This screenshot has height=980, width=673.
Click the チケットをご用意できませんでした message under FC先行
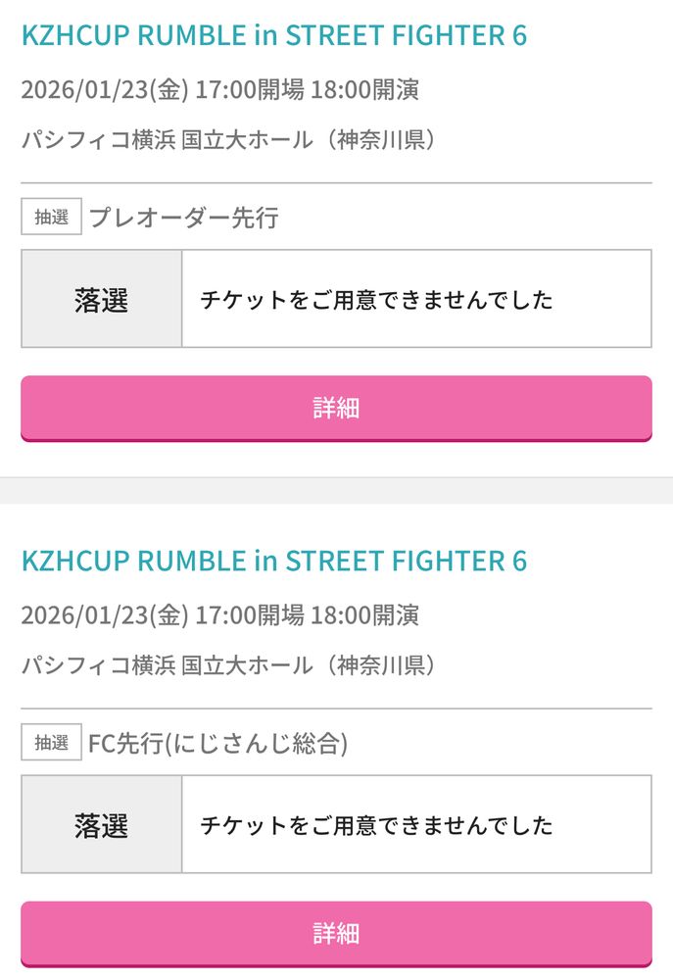(x=377, y=825)
